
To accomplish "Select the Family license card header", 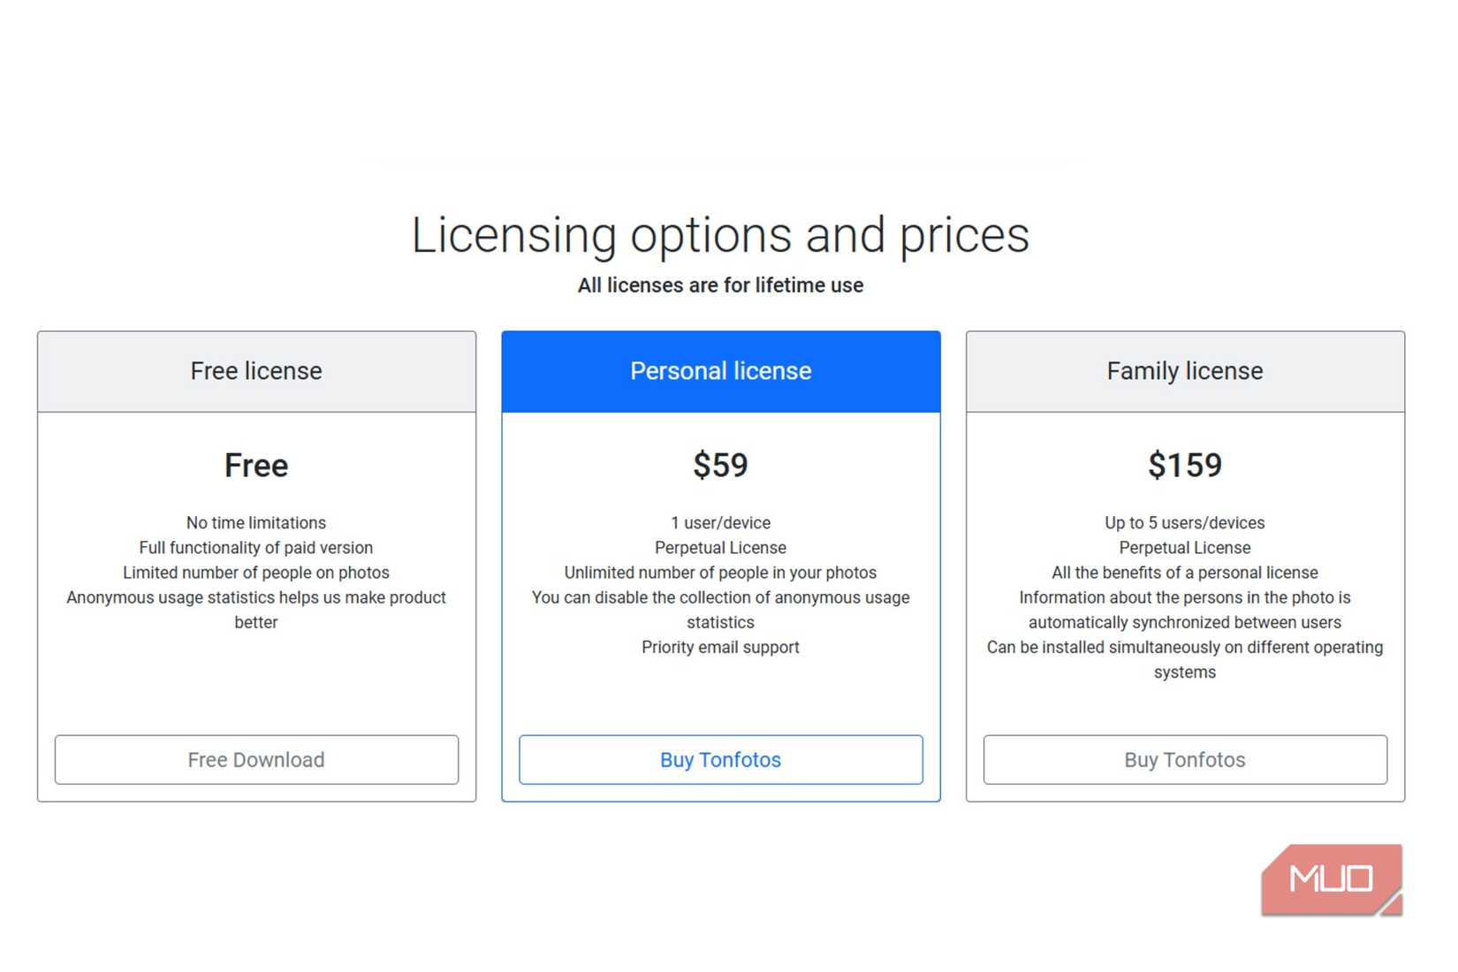I will (1185, 371).
